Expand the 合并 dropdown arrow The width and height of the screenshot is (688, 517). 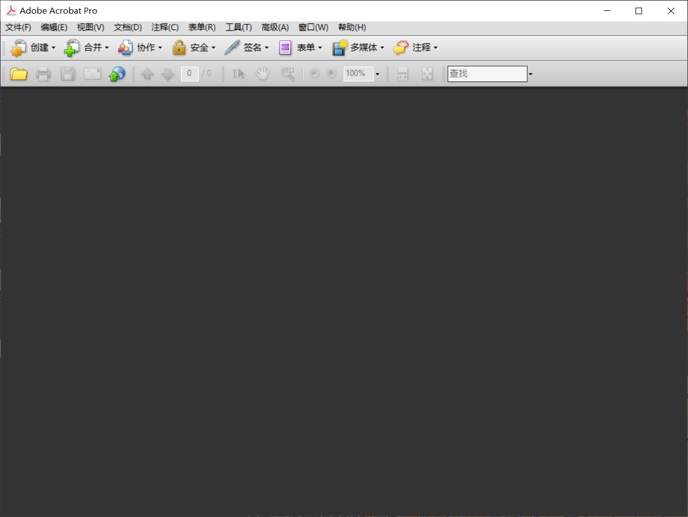[107, 48]
